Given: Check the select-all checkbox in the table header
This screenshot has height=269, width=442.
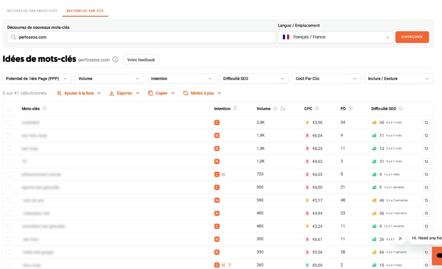Looking at the screenshot, I should tap(9, 109).
